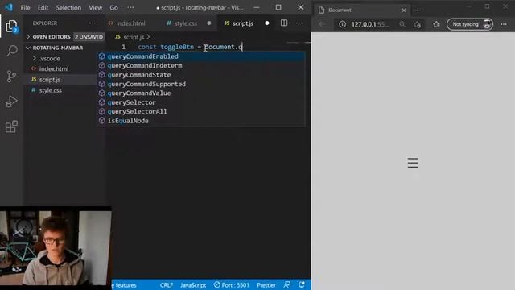The height and width of the screenshot is (290, 515).
Task: Open a new browser tab
Action: coord(418,10)
